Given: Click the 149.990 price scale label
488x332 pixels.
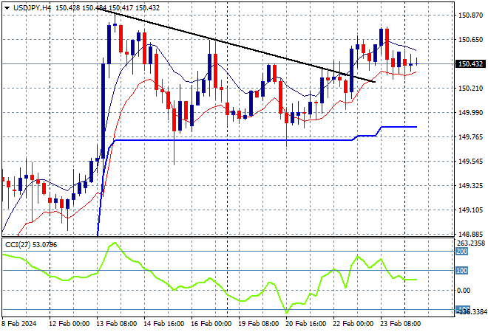Looking at the screenshot, I should click(470, 112).
